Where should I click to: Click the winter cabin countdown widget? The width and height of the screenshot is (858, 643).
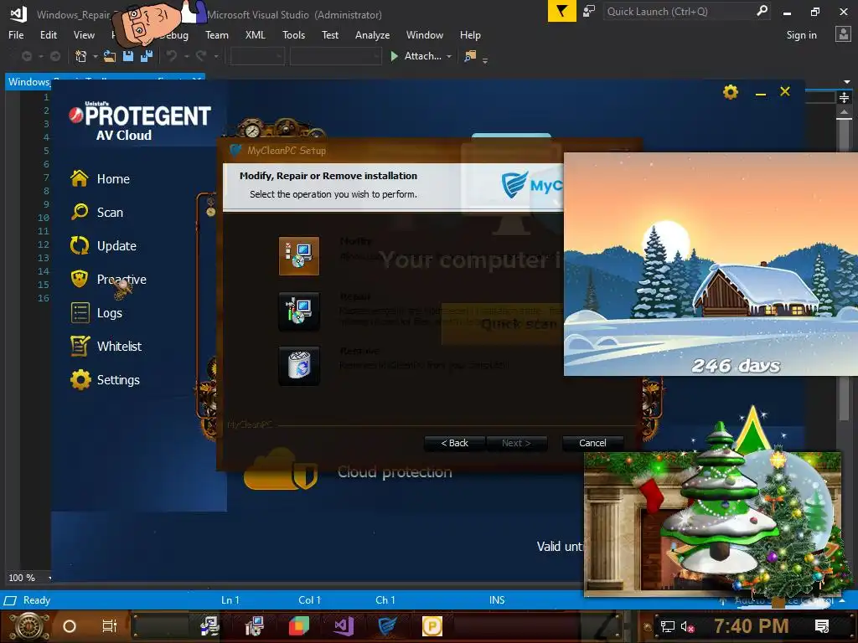711,264
